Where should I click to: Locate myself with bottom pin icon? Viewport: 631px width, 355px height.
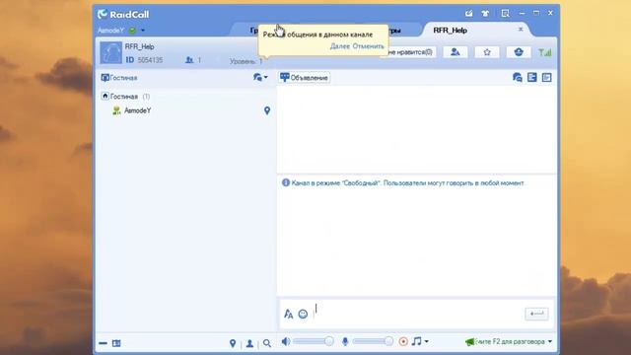click(x=233, y=343)
